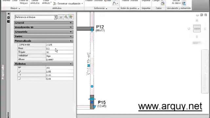Open the Referencia panel dialog launcher arrow
Screen dimensions: 210x118
click(118, 9)
